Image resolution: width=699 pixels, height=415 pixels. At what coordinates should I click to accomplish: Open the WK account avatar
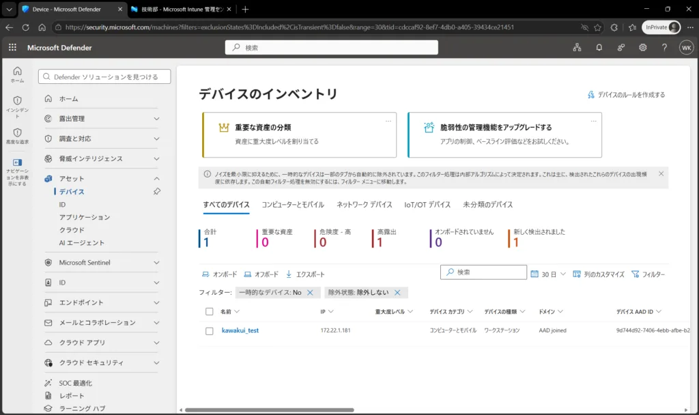pos(686,47)
